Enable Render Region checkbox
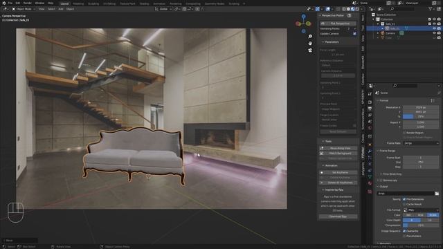 click(x=404, y=132)
